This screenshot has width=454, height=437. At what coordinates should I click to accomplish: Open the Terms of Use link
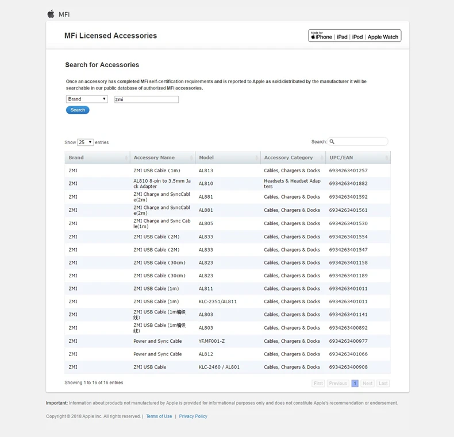(159, 416)
